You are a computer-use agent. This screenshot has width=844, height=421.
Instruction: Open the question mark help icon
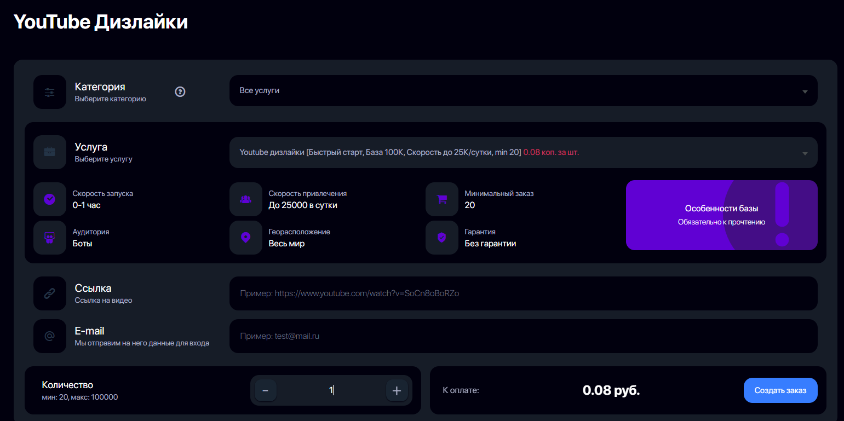coord(180,91)
